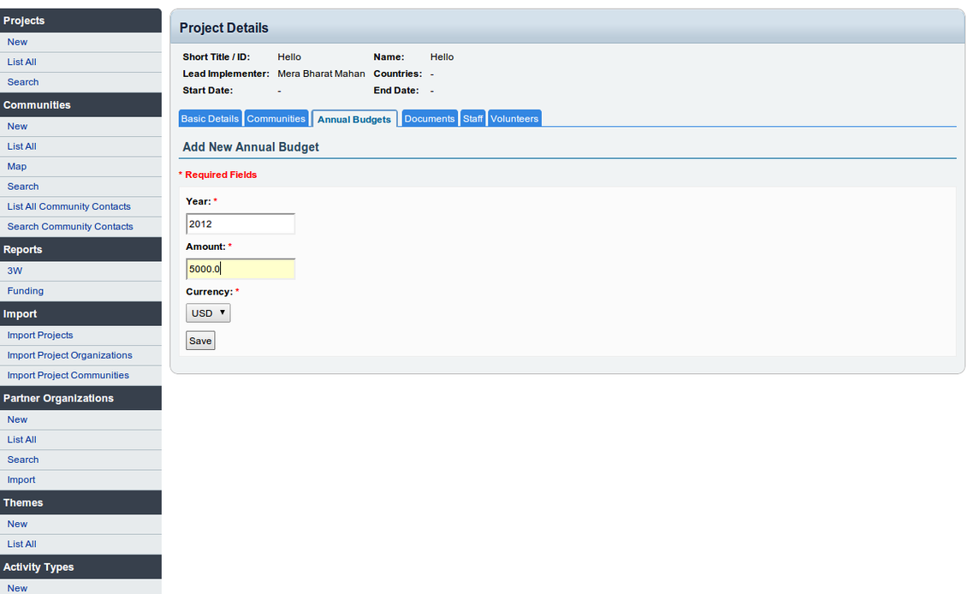
Task: Open the Communities tab
Action: click(x=276, y=119)
